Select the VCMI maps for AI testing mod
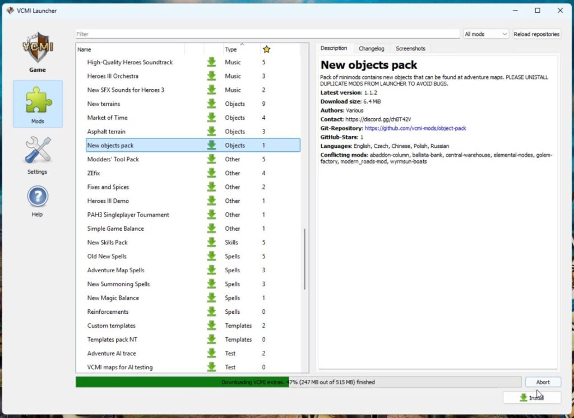Image resolution: width=574 pixels, height=418 pixels. coord(193,367)
